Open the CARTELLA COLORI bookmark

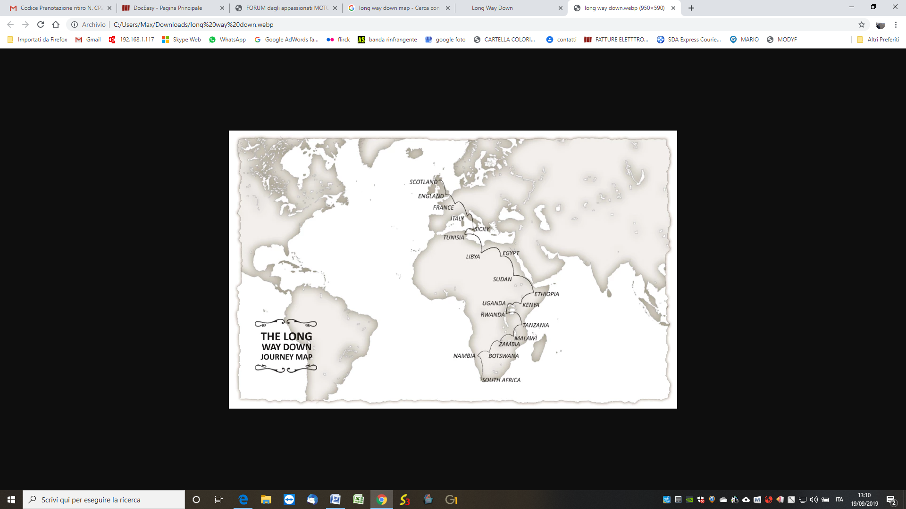click(x=504, y=40)
